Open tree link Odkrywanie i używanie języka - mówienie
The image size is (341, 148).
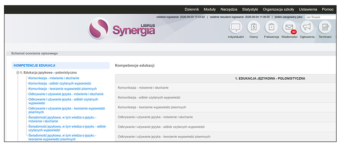(x=66, y=94)
